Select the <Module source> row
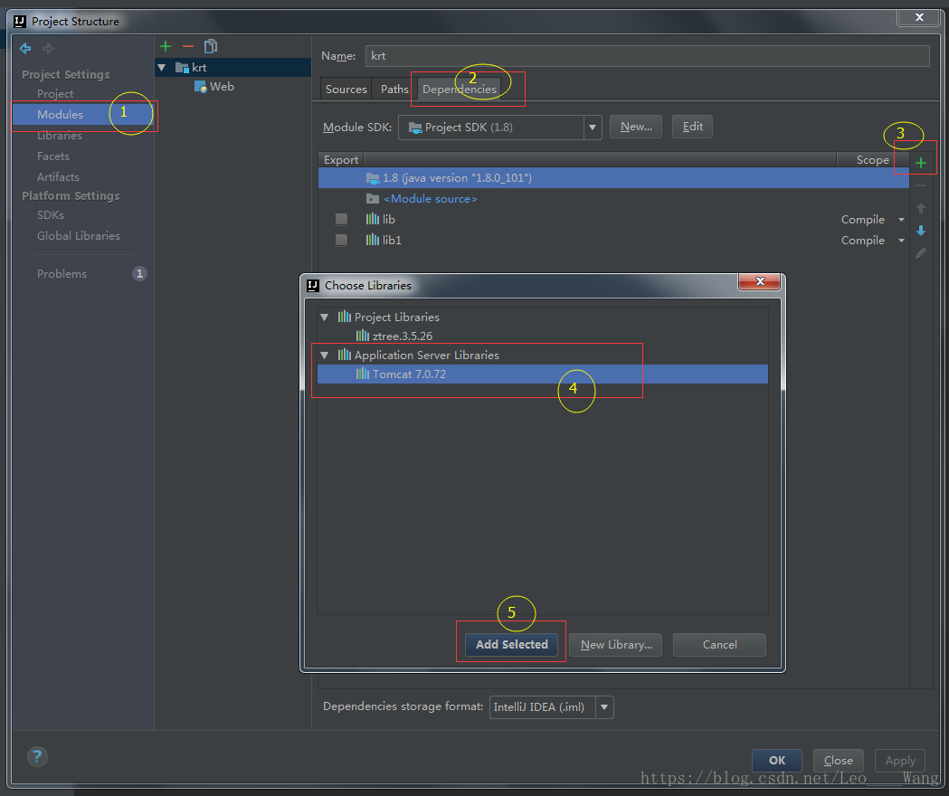This screenshot has height=796, width=949. (613, 198)
